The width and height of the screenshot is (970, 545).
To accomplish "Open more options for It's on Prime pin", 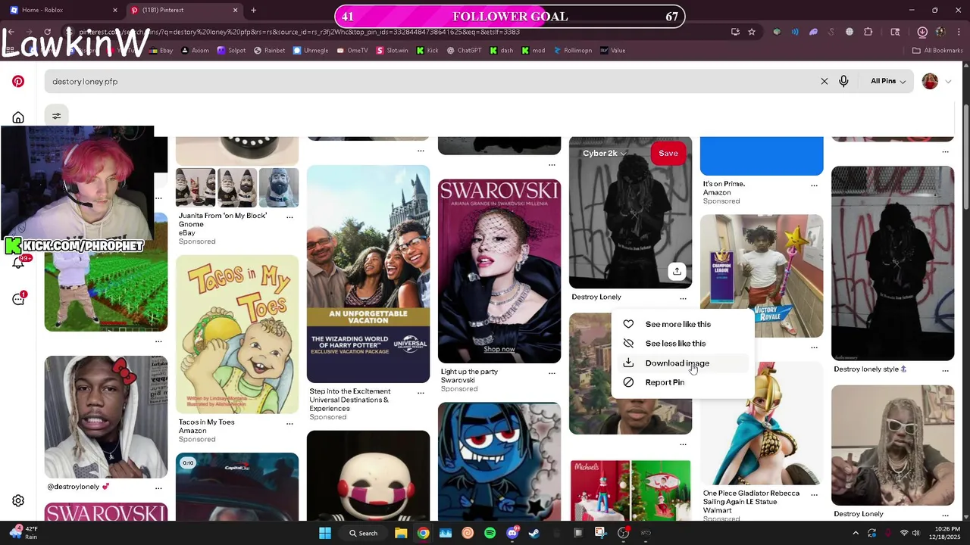I will coord(815,185).
